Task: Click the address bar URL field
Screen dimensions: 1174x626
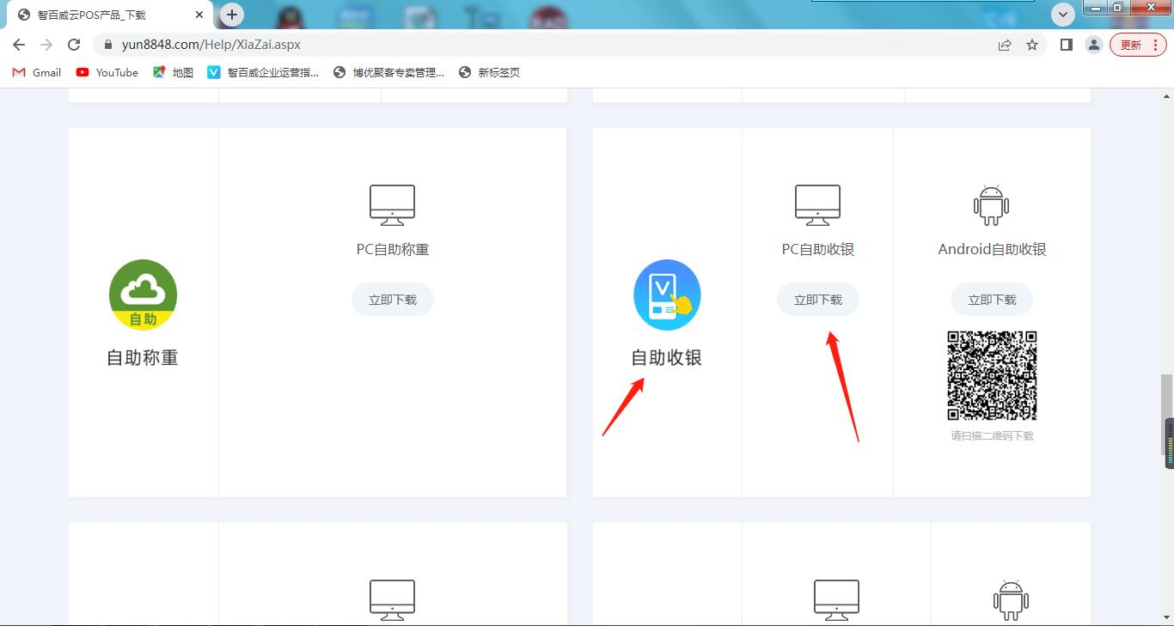Action: pyautogui.click(x=516, y=45)
